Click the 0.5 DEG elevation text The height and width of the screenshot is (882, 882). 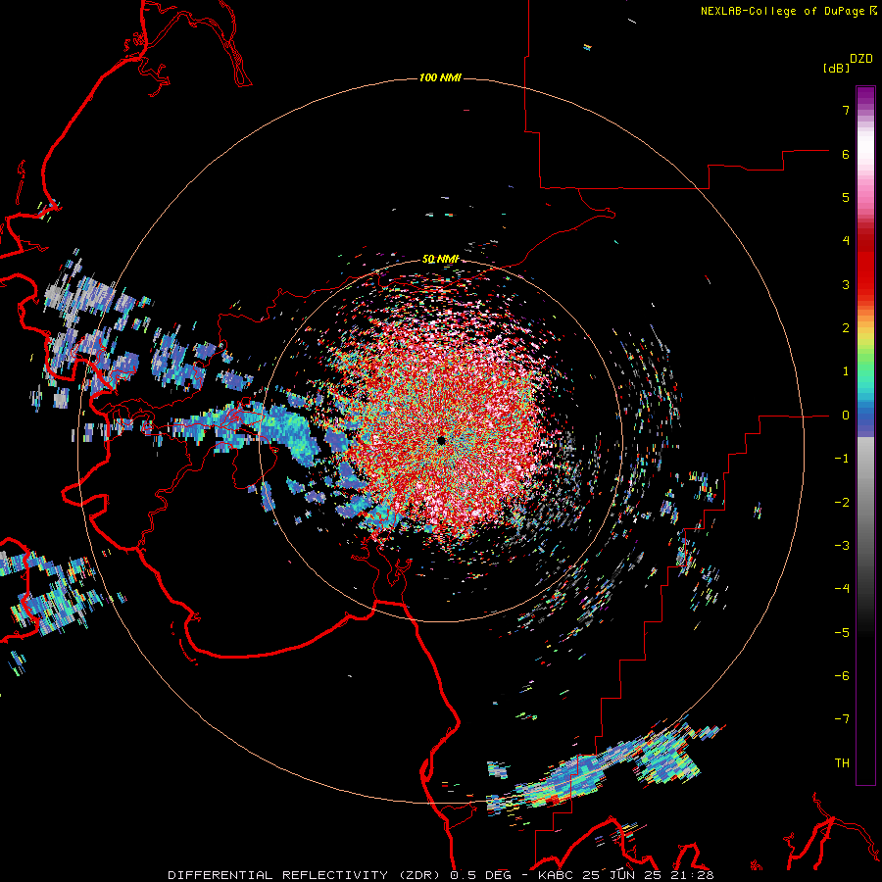click(481, 875)
